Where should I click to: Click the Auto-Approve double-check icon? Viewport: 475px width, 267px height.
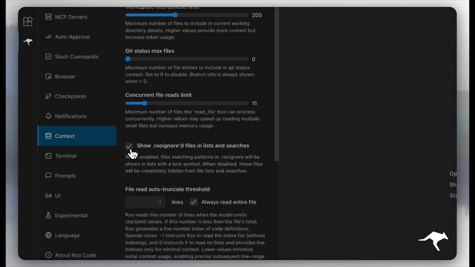click(x=48, y=37)
